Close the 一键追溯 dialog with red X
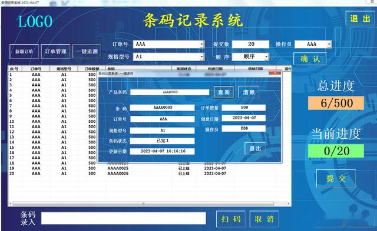The width and height of the screenshot is (377, 231). tap(275, 72)
